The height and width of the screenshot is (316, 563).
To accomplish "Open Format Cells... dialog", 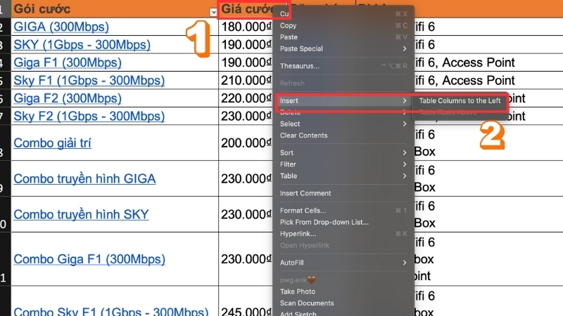I will point(303,211).
